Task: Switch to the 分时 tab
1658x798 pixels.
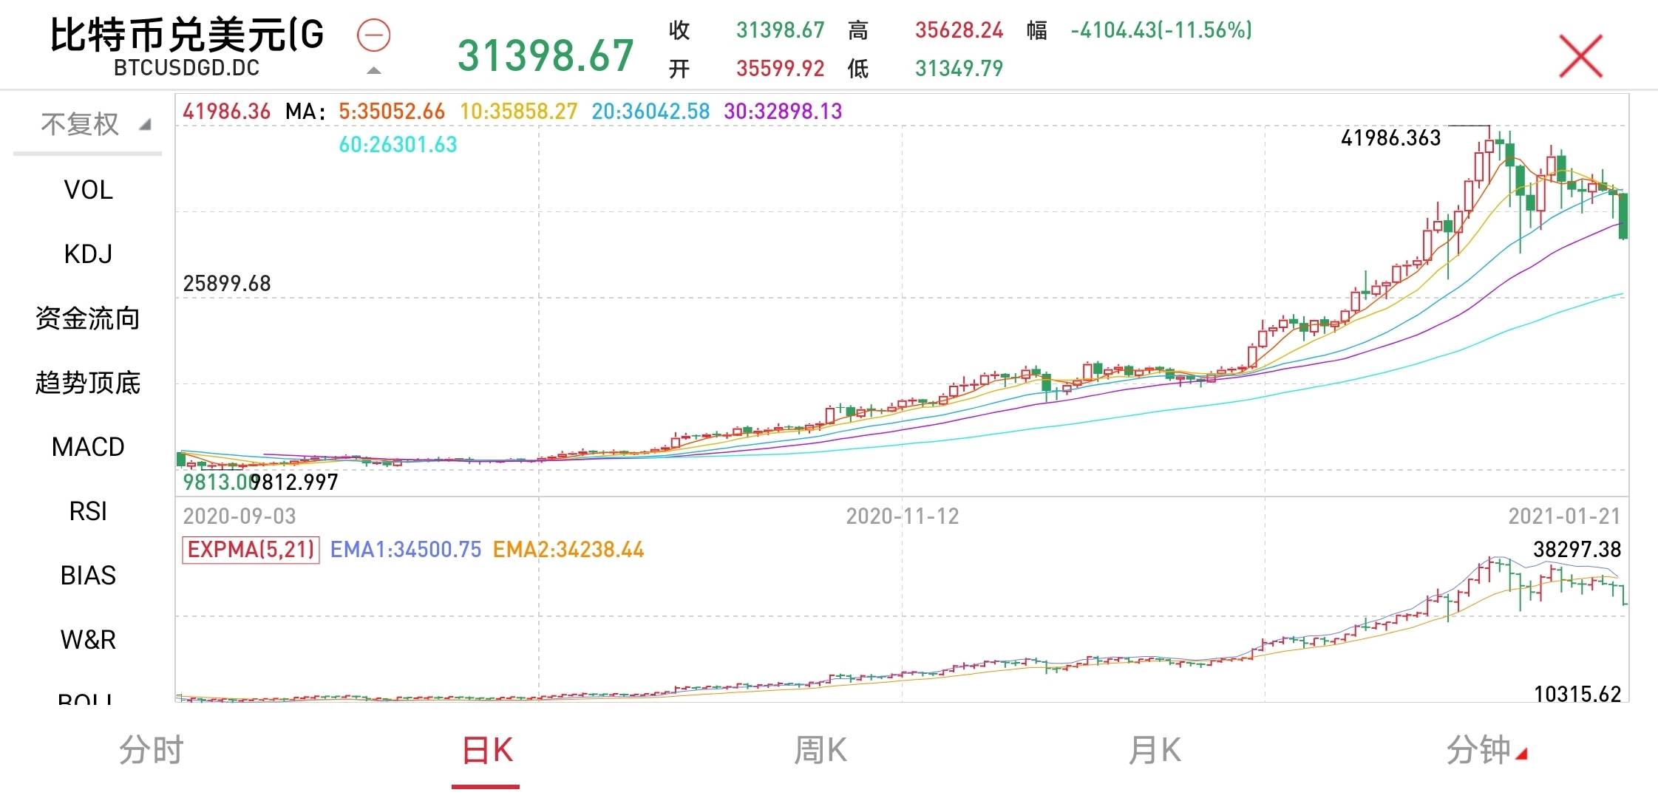Action: pyautogui.click(x=151, y=748)
